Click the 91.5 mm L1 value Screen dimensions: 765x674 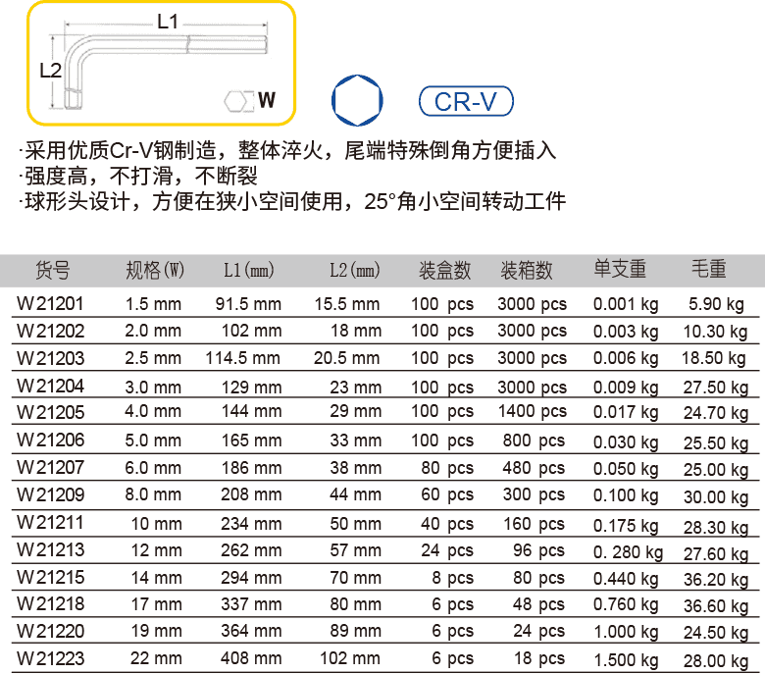pos(248,304)
